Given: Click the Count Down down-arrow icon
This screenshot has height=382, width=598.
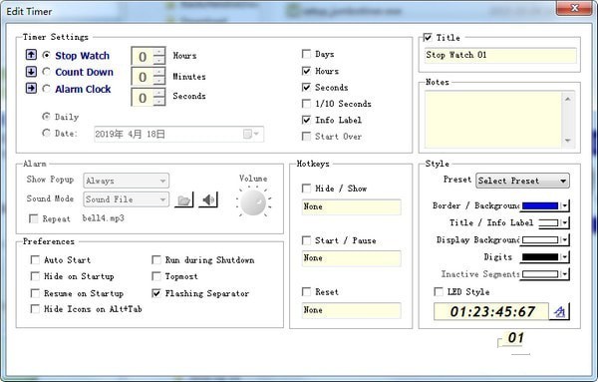Looking at the screenshot, I should [x=31, y=72].
